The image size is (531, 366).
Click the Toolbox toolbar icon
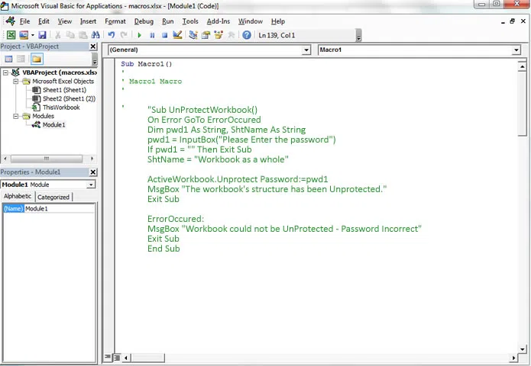click(x=232, y=35)
